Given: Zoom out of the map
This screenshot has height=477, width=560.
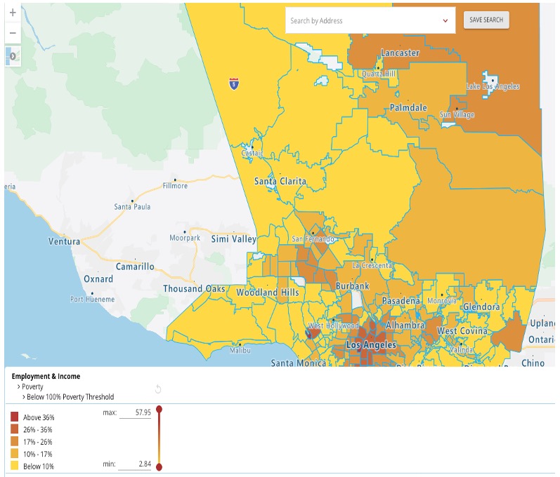Looking at the screenshot, I should pos(13,33).
